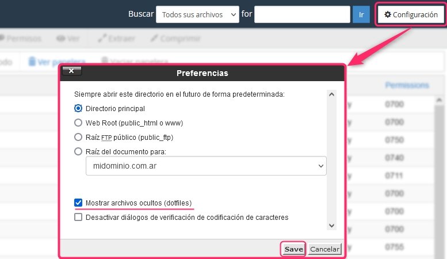Choose Raíz FTP público (public_ftp) option
The width and height of the screenshot is (447, 259).
[x=78, y=138]
